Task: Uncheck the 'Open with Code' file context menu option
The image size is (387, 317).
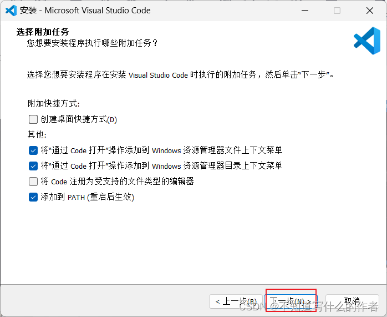Action: (33, 150)
